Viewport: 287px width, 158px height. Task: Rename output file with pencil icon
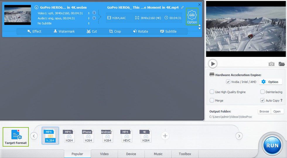[182, 8]
